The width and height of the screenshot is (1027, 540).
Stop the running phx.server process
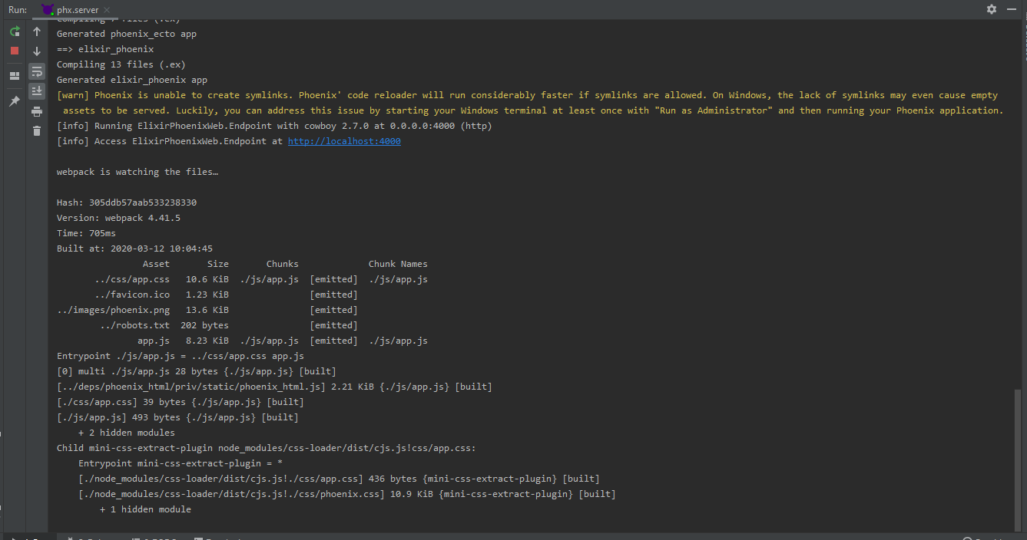(15, 51)
